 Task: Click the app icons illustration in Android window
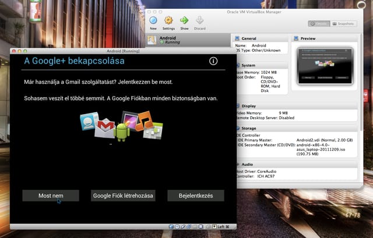click(x=121, y=126)
